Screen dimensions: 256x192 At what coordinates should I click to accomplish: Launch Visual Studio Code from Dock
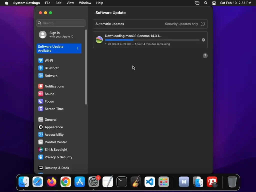(150, 182)
